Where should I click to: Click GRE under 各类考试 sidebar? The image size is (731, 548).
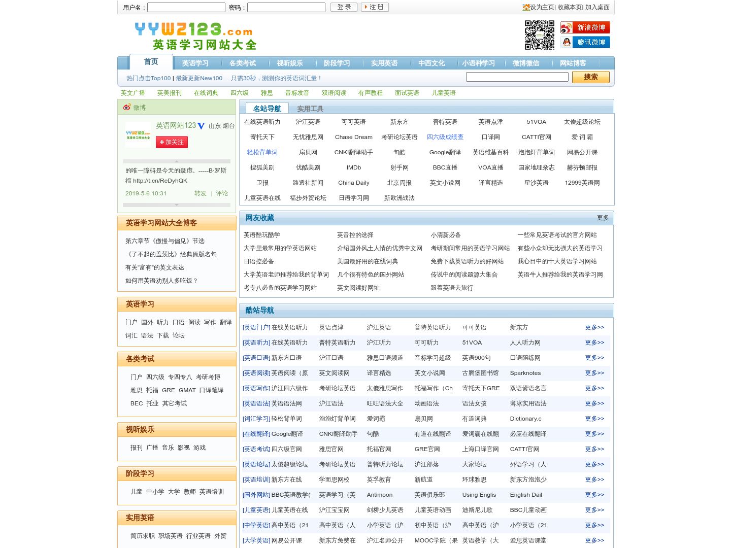(x=169, y=390)
